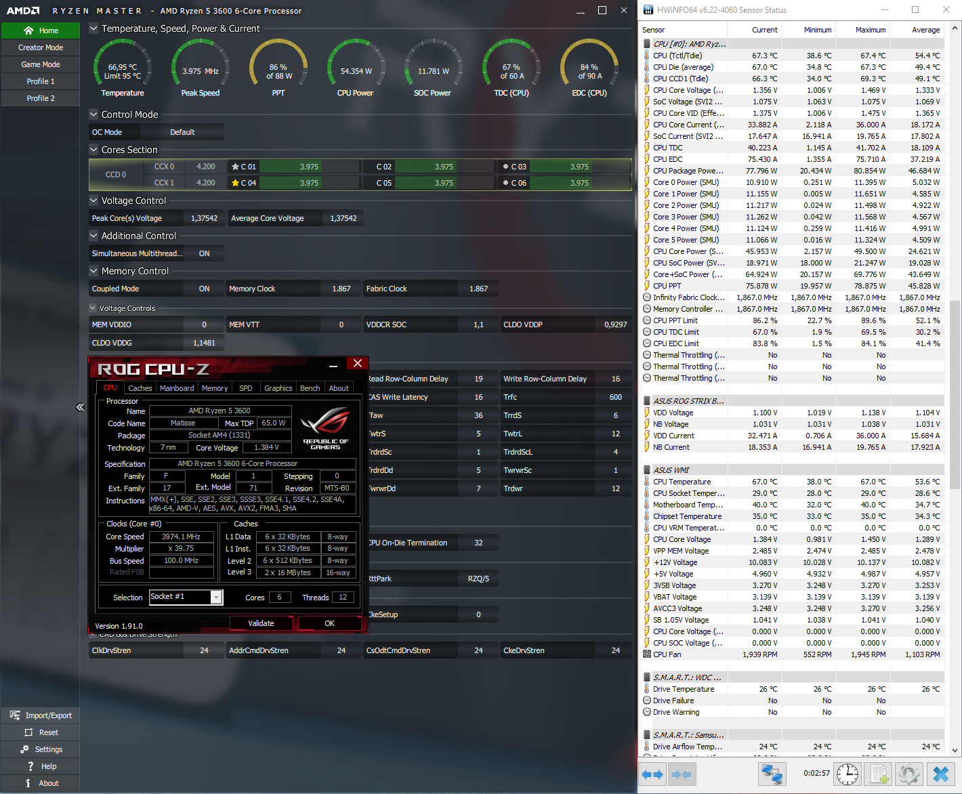The image size is (962, 794).
Task: Open the SPD tab in CPU-Z
Action: 246,388
